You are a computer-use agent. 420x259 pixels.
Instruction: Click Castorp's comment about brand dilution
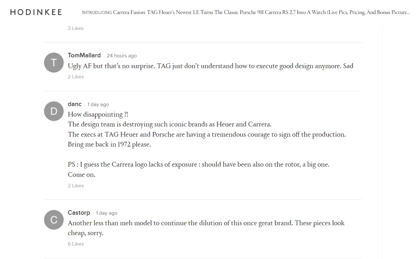click(206, 228)
